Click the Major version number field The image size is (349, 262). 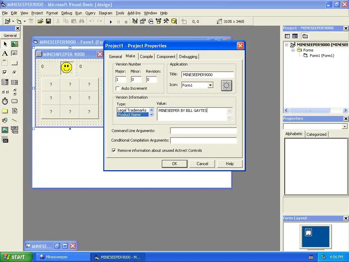[x=121, y=79]
